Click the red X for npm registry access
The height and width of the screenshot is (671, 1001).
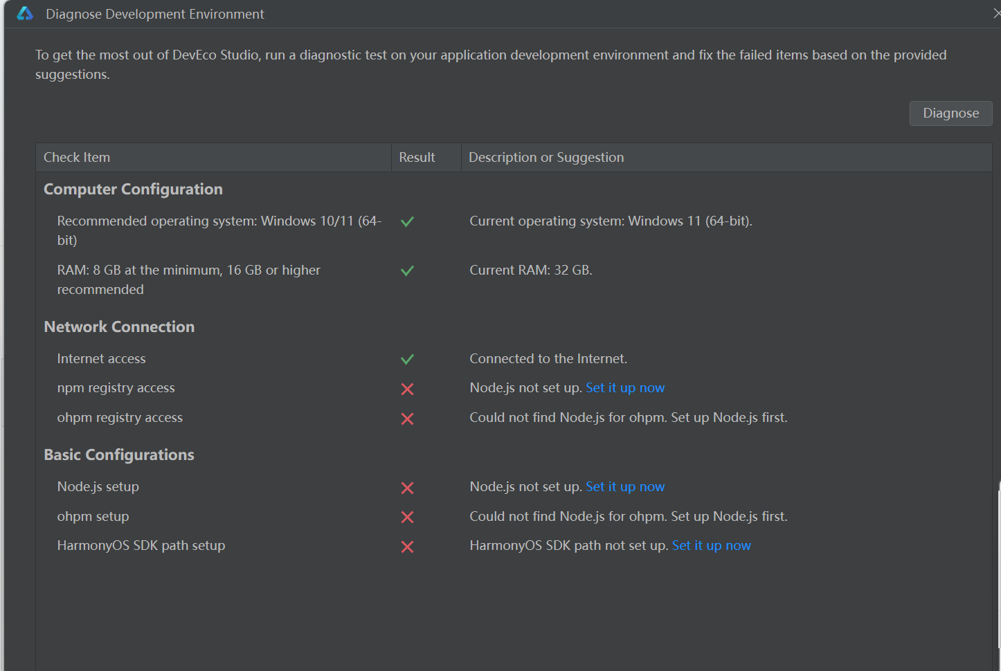click(x=407, y=389)
